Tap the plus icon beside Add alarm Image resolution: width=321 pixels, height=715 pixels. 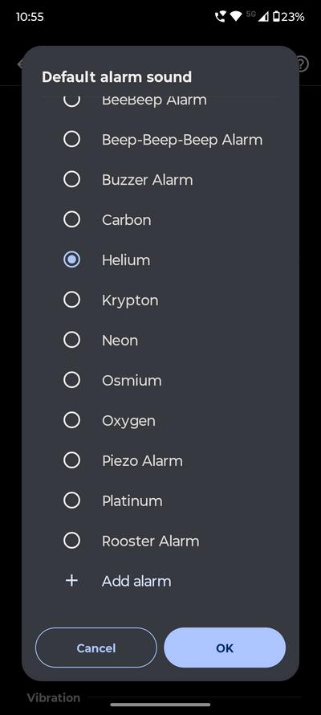coord(71,581)
